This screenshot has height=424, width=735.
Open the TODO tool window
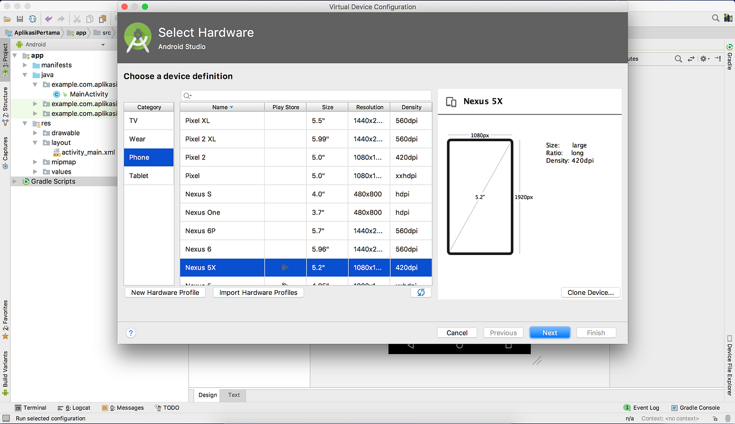167,408
